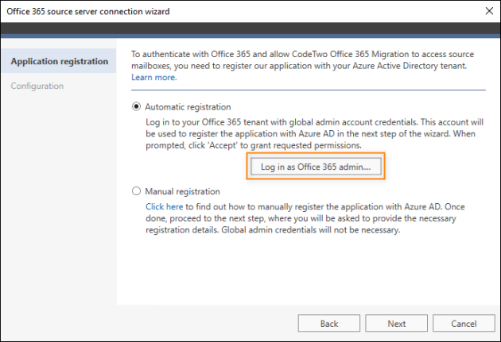This screenshot has width=501, height=342.
Task: Cancel the connection wizard
Action: (x=464, y=324)
